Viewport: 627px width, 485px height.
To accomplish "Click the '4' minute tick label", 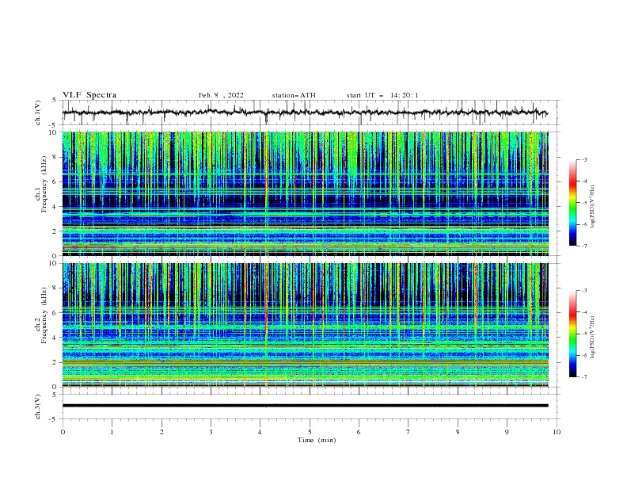I will point(260,432).
